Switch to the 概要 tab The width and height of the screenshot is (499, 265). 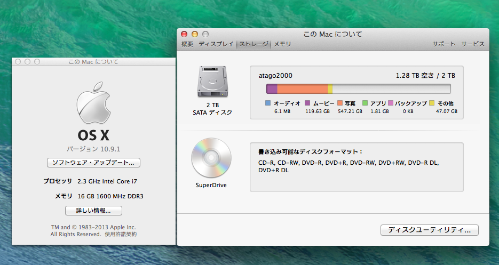tap(187, 44)
